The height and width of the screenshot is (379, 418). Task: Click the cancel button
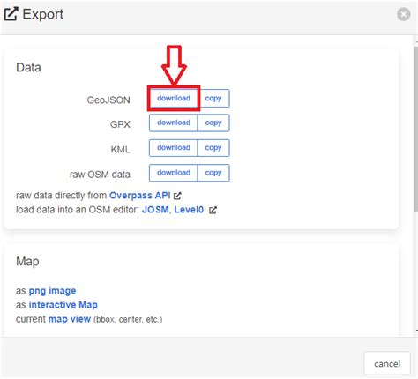[387, 364]
